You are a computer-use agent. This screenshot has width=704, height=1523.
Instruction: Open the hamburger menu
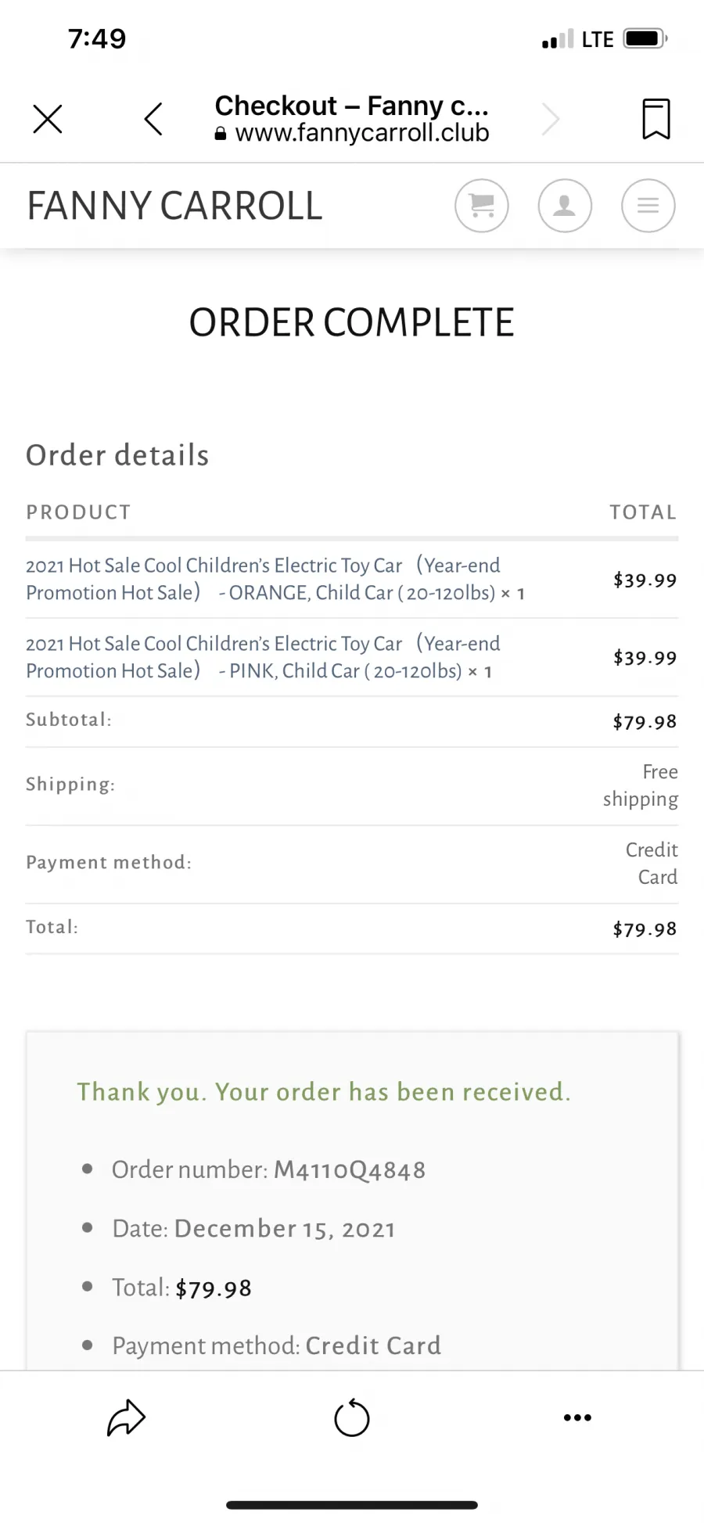point(648,206)
